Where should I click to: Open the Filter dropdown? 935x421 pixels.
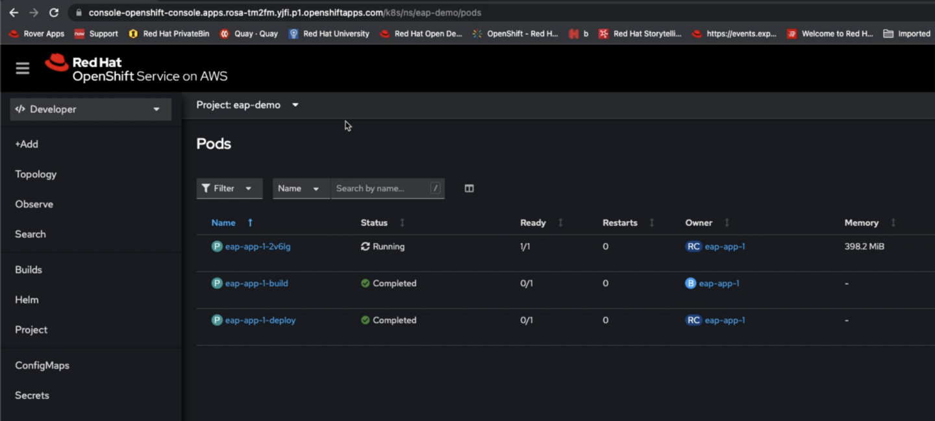coord(229,189)
